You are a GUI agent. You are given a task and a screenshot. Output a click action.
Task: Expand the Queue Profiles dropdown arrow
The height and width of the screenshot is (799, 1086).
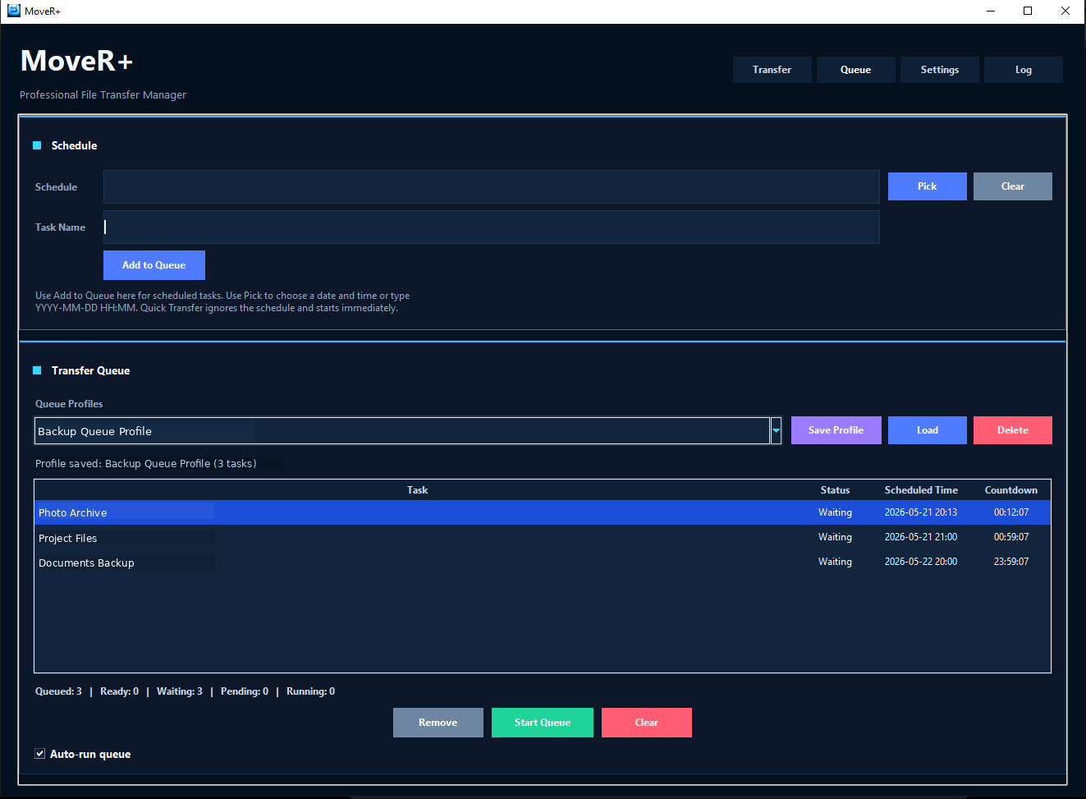click(x=776, y=430)
